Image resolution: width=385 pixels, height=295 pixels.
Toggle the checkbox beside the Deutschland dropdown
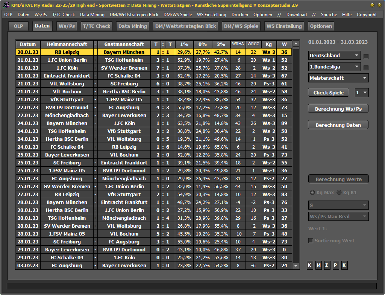coord(366,56)
